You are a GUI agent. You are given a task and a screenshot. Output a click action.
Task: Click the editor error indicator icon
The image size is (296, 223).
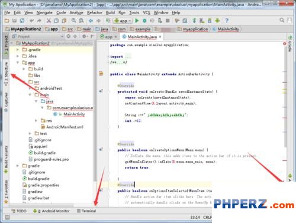pos(284,43)
